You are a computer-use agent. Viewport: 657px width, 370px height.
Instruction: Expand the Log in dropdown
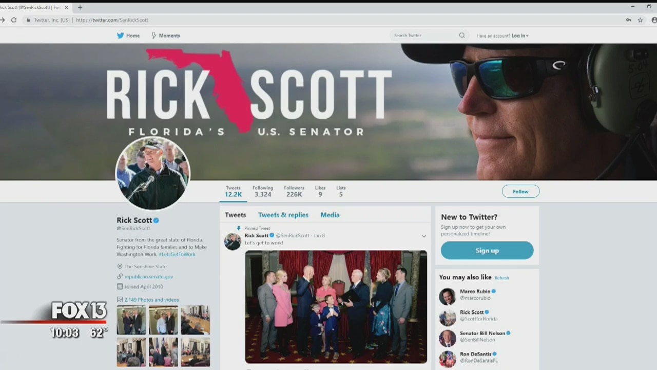[520, 35]
